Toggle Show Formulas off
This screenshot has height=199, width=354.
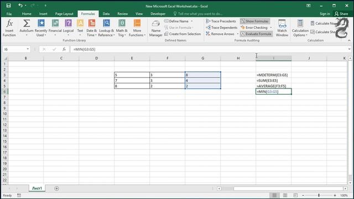[254, 21]
